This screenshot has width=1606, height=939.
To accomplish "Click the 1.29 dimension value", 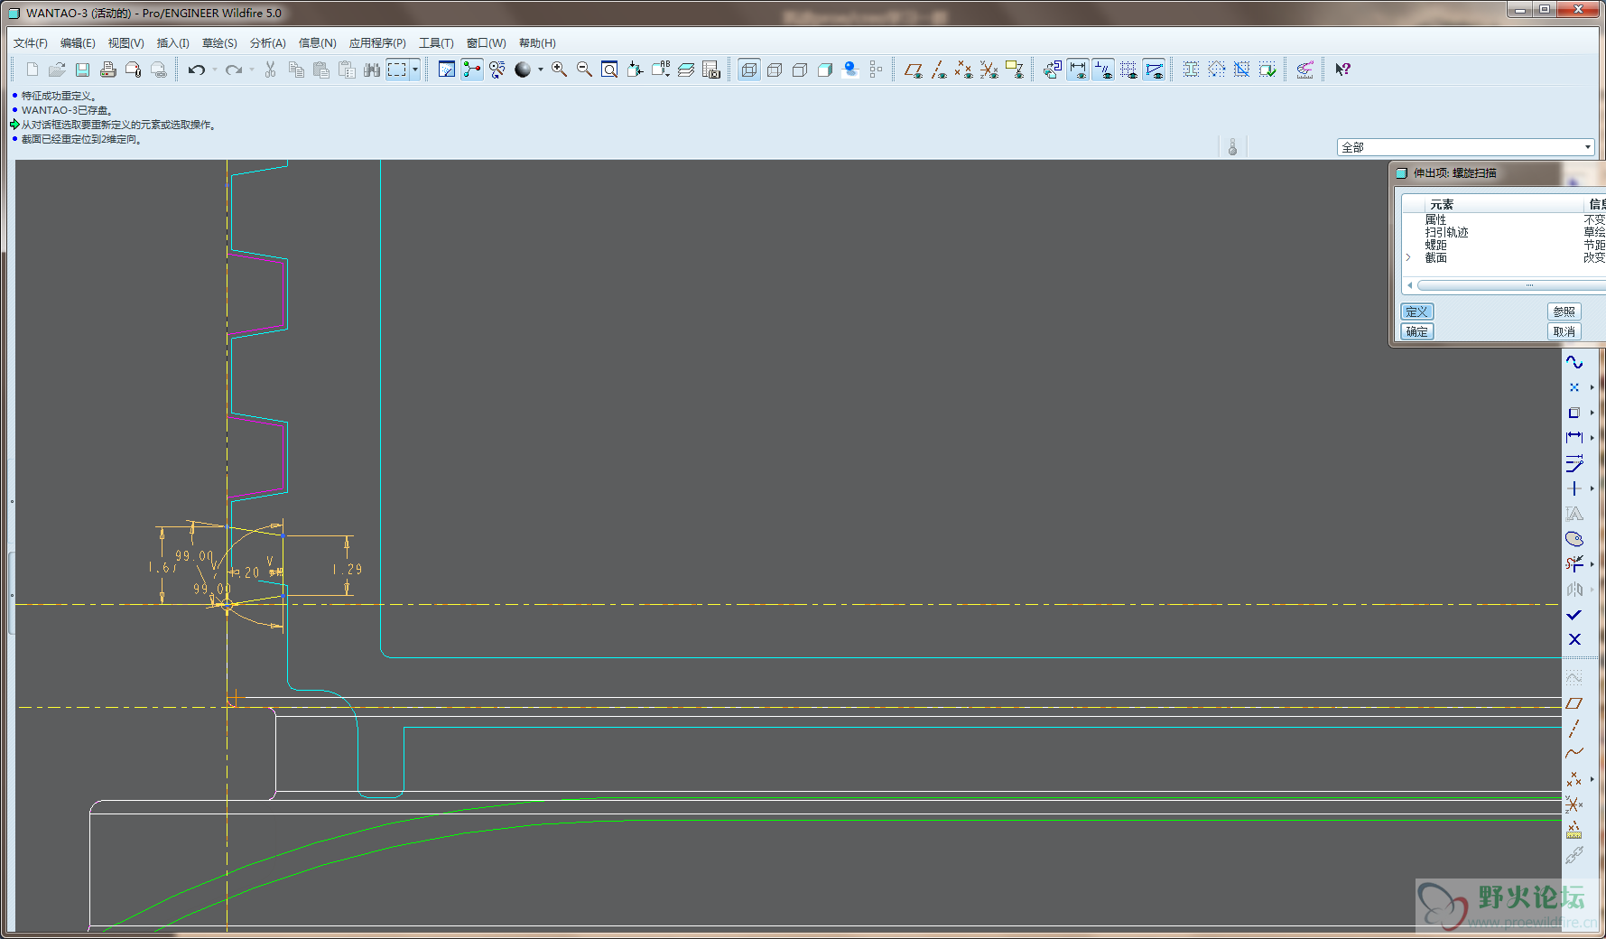I will [347, 570].
